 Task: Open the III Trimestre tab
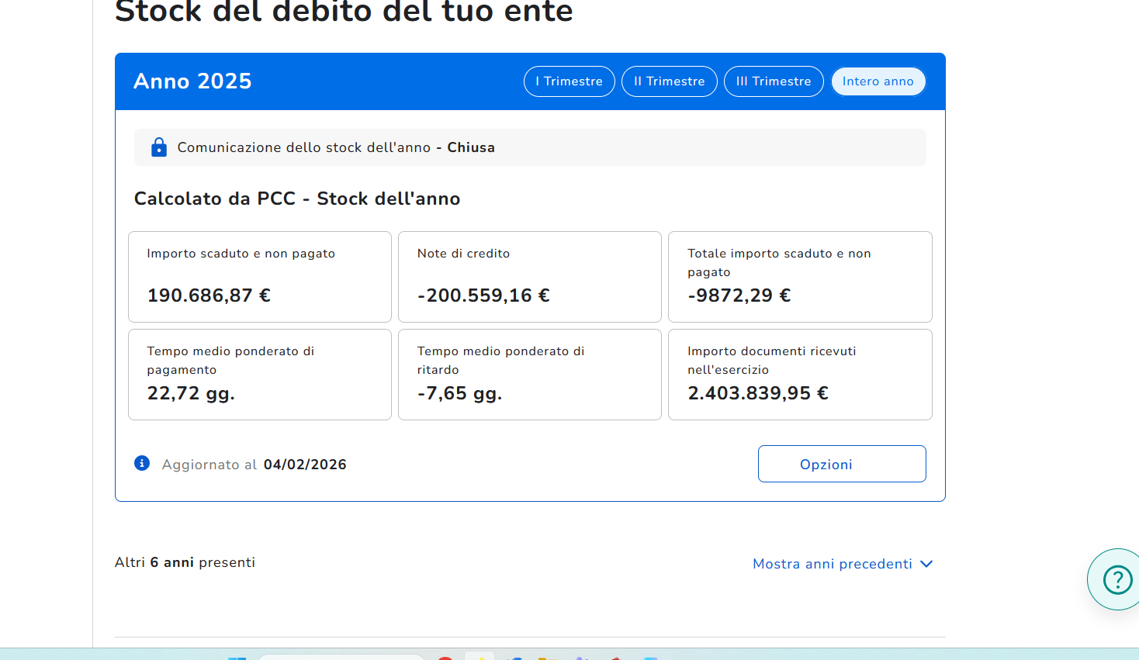tap(773, 81)
